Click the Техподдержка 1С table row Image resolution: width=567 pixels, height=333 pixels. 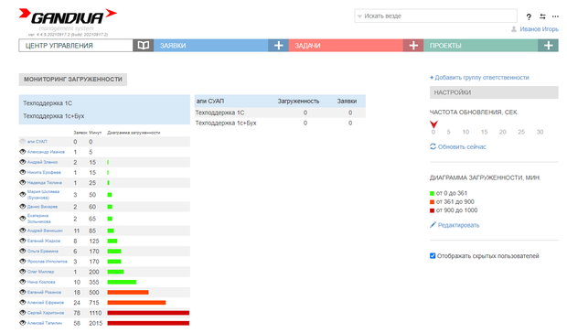tap(280, 113)
